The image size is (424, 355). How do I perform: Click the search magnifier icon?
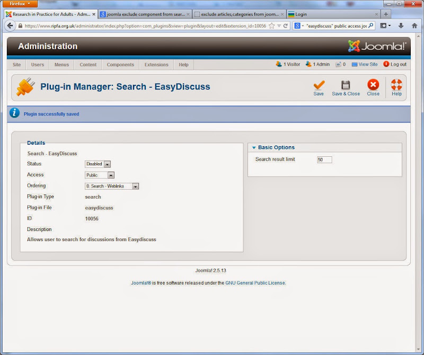[x=370, y=25]
